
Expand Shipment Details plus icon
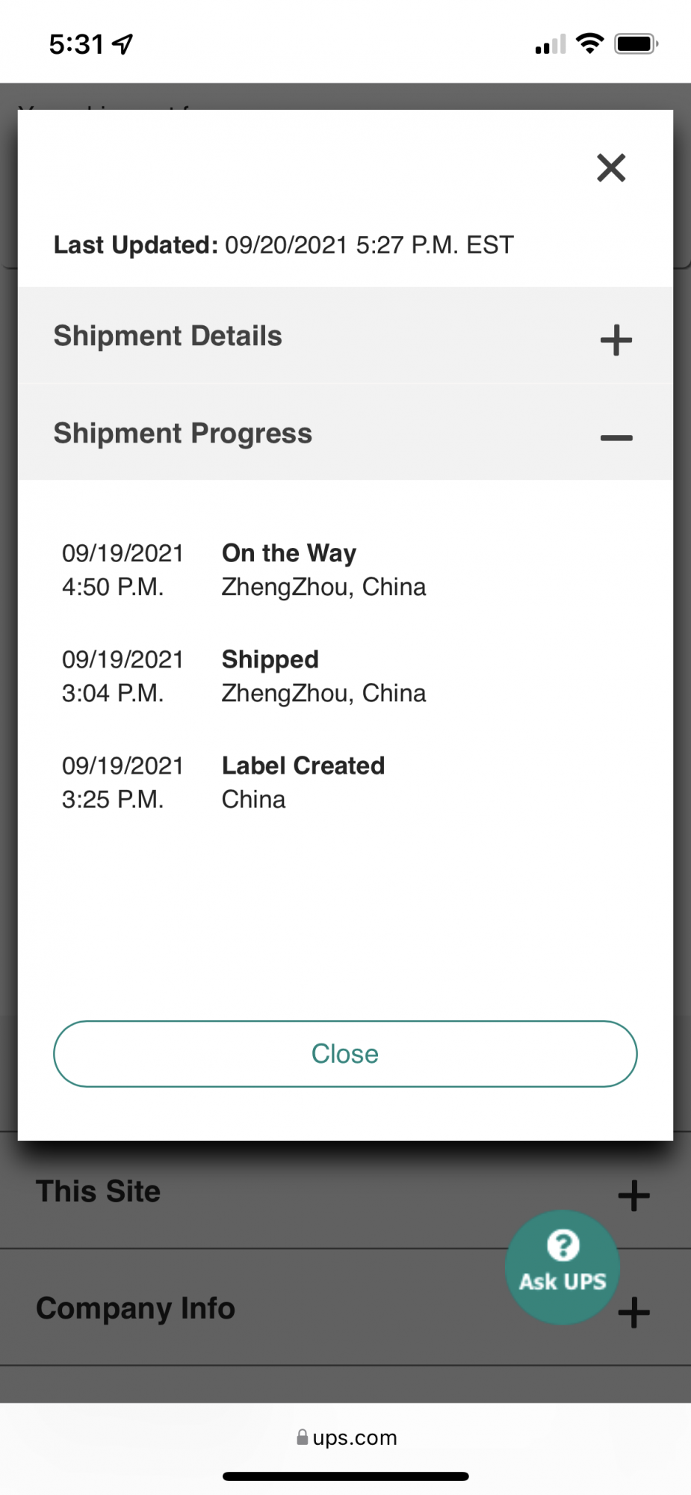[x=616, y=340]
